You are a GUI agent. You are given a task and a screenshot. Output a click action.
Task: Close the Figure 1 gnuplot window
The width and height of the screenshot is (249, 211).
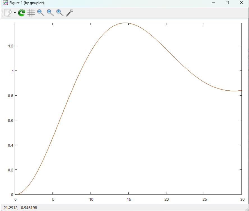coord(241,3)
